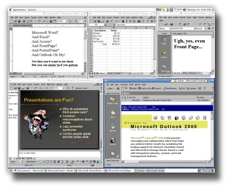Screen dimensions: 233x188
Task: Select the Rectangle tool in PowerPoint drawing toolbar
Action: [47, 162]
